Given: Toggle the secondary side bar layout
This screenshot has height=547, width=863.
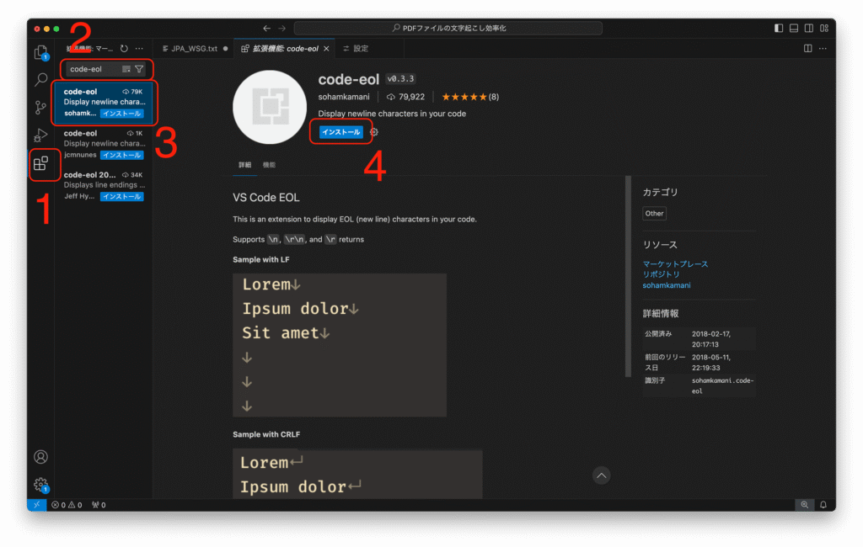Looking at the screenshot, I should pyautogui.click(x=809, y=28).
